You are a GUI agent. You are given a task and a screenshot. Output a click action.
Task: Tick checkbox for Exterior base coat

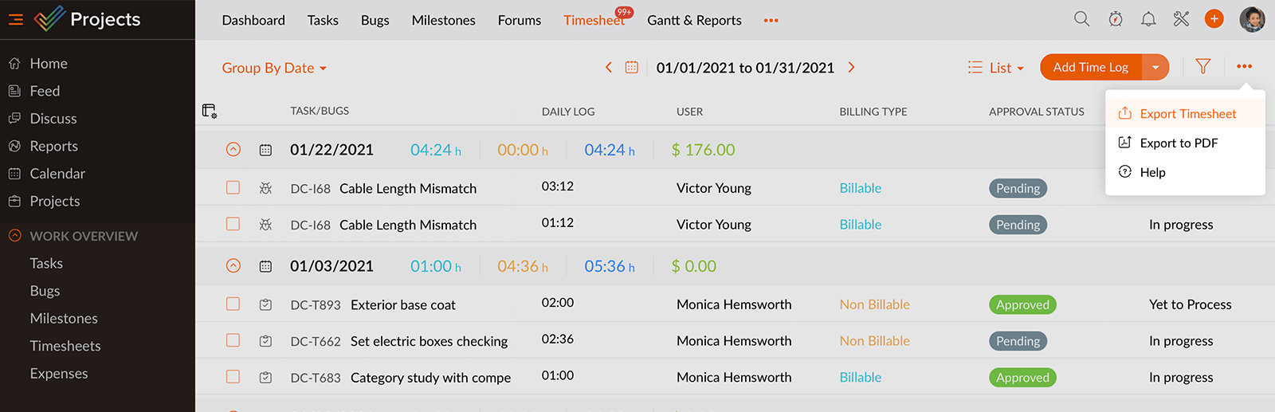(x=233, y=304)
